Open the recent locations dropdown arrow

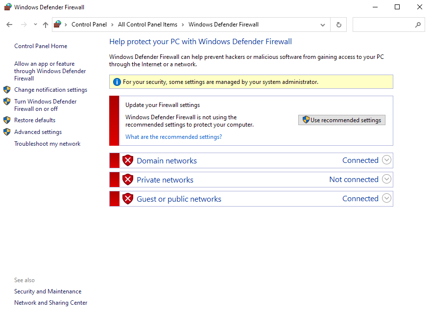tap(35, 25)
